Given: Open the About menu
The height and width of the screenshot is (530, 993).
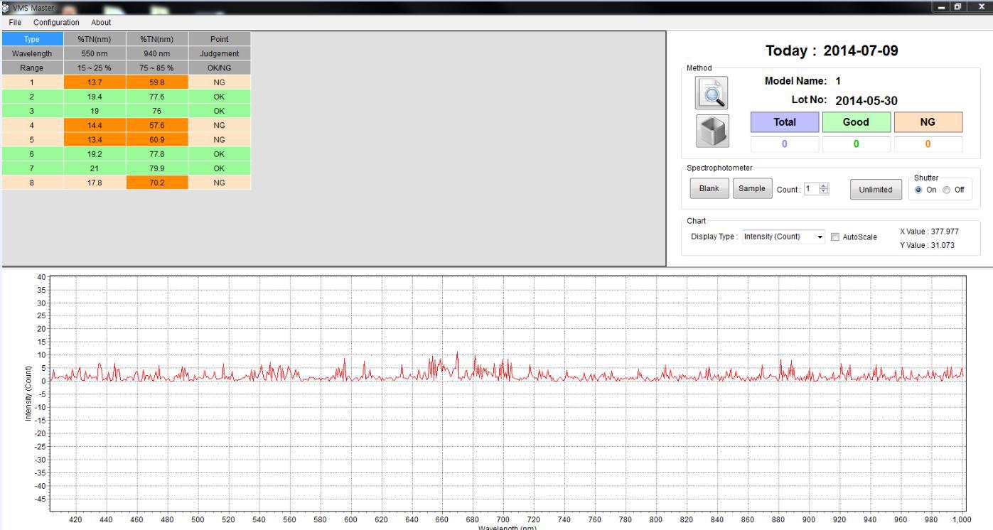Looking at the screenshot, I should 101,23.
